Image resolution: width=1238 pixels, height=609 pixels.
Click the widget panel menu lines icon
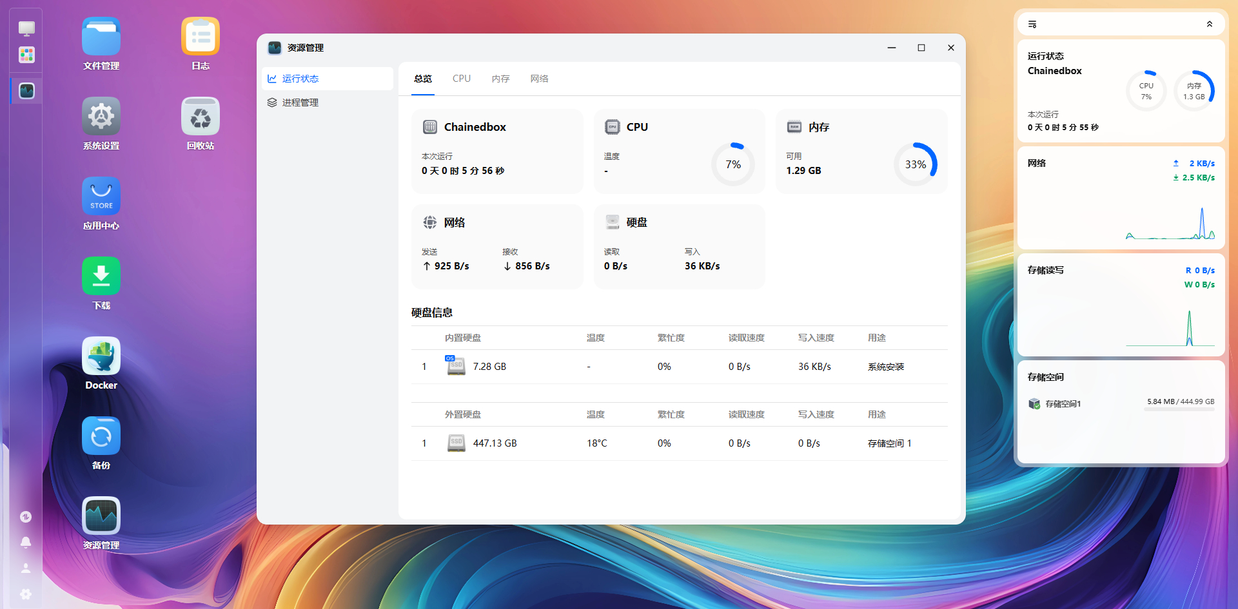point(1032,24)
